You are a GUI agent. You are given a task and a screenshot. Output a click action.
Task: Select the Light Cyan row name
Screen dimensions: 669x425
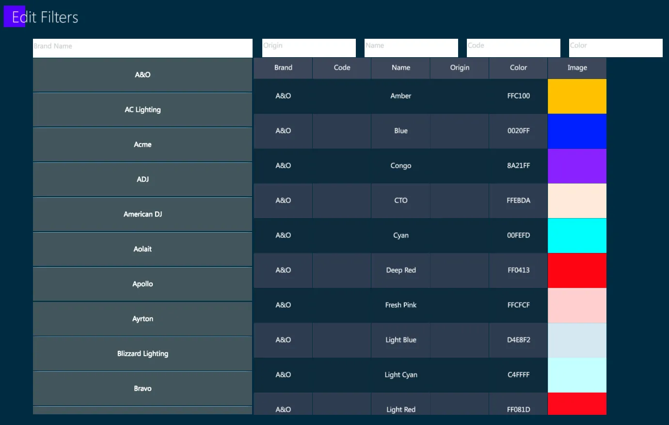coord(401,375)
